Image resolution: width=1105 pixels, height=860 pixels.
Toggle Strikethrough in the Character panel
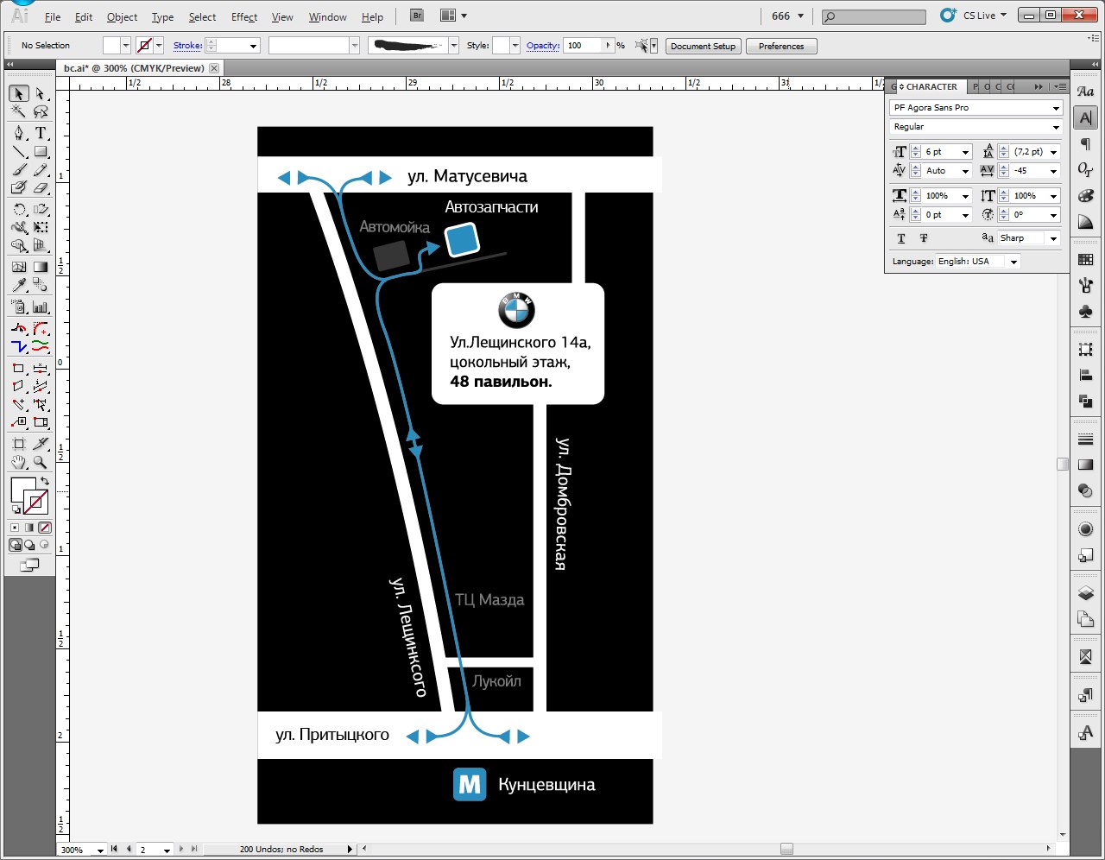point(924,238)
